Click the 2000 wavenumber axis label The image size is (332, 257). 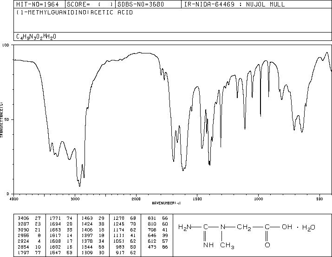click(x=136, y=199)
